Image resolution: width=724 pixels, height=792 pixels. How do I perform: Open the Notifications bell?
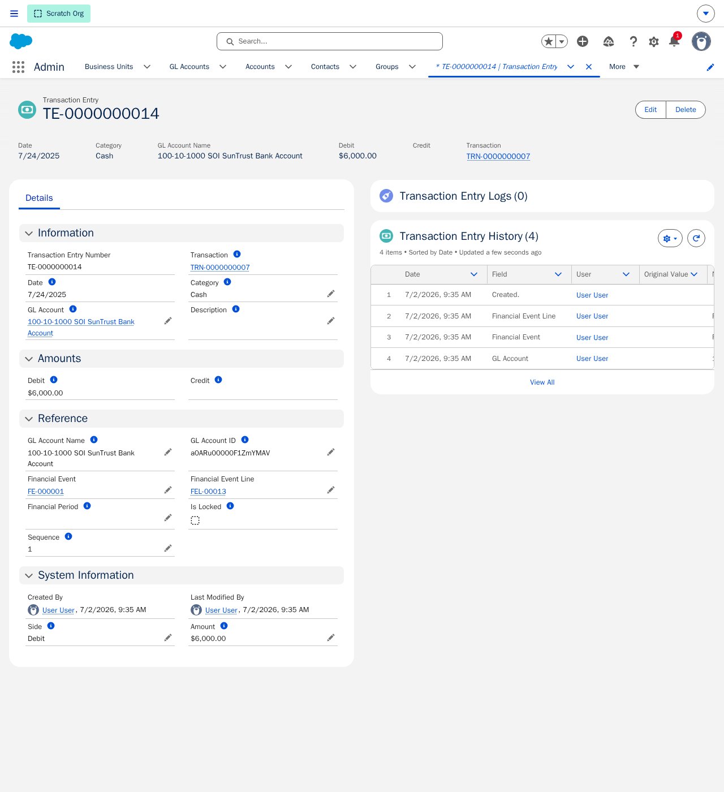(x=674, y=41)
